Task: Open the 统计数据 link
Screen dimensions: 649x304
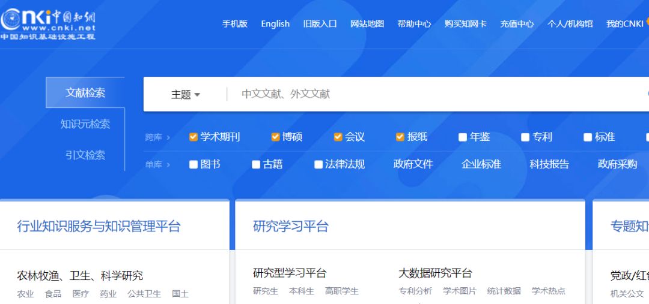Action: click(504, 291)
